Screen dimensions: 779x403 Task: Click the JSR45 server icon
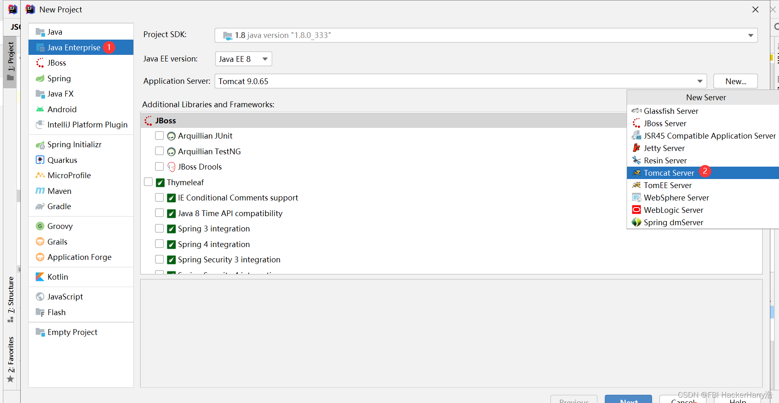[636, 136]
